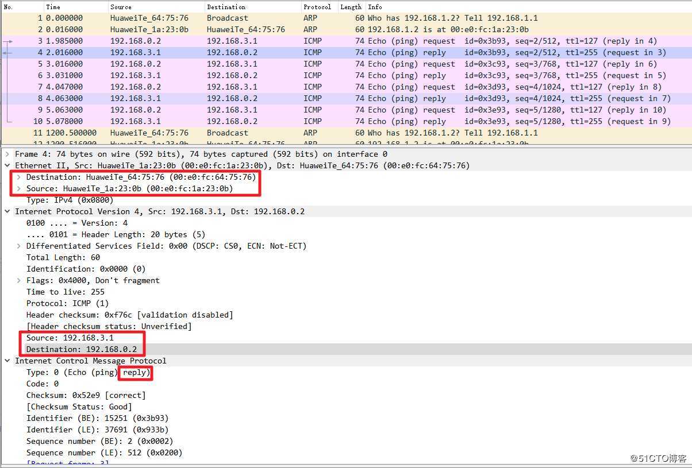
Task: Sort by the Source column header
Action: 156,7
